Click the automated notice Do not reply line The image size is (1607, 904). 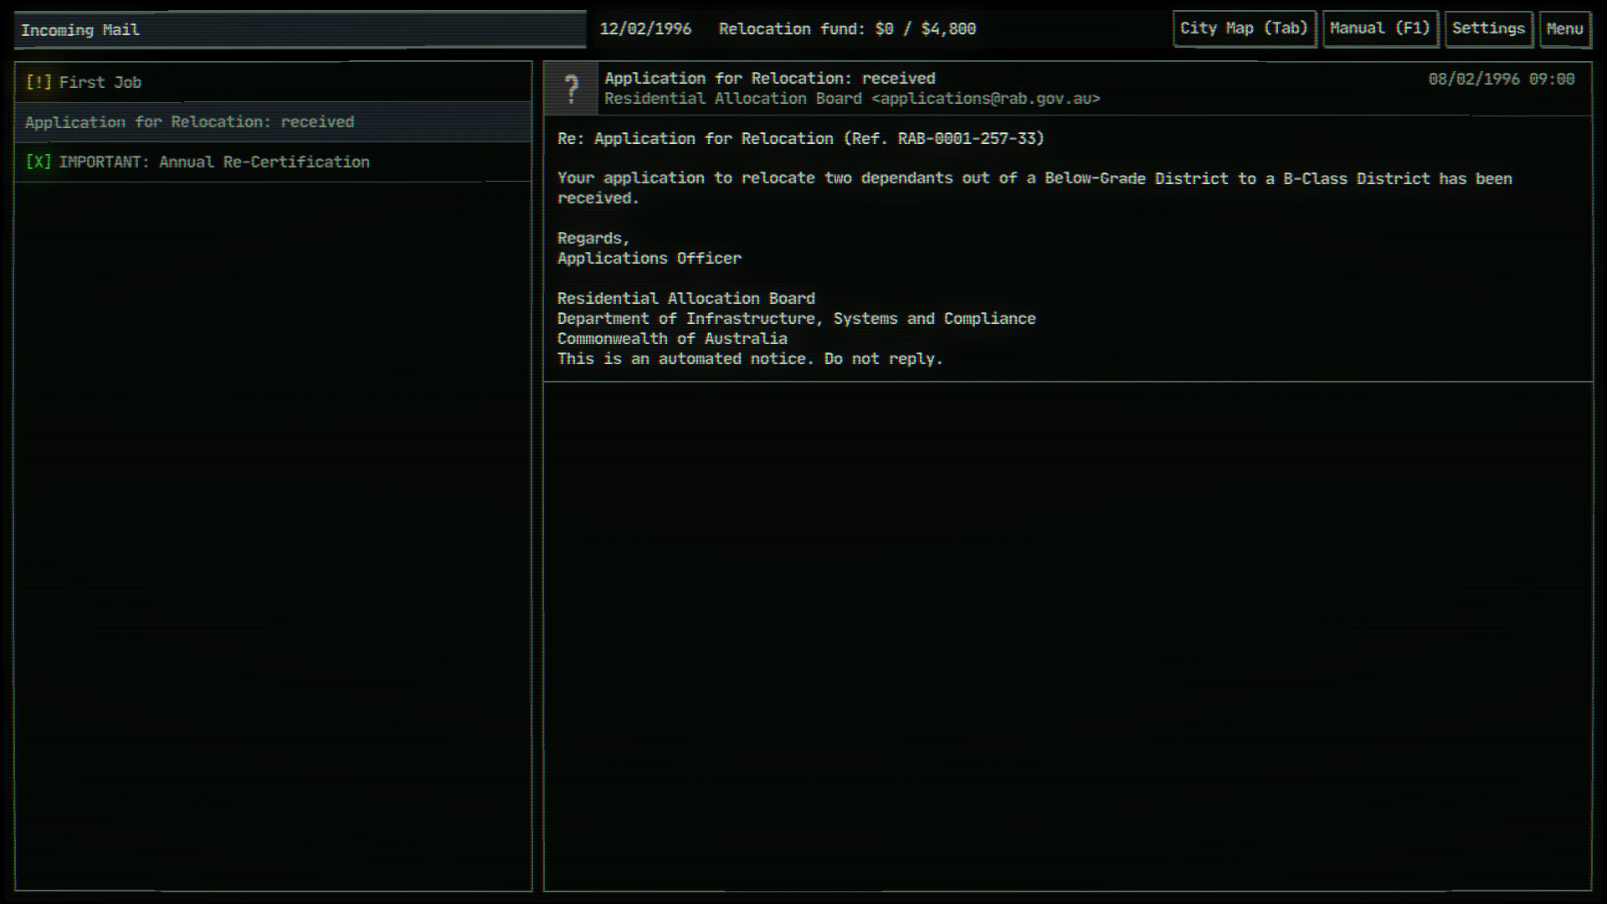point(750,359)
